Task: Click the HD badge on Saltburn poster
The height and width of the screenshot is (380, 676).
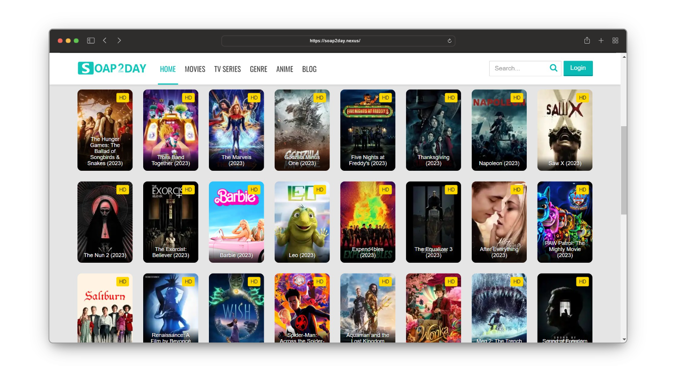Action: pos(123,281)
